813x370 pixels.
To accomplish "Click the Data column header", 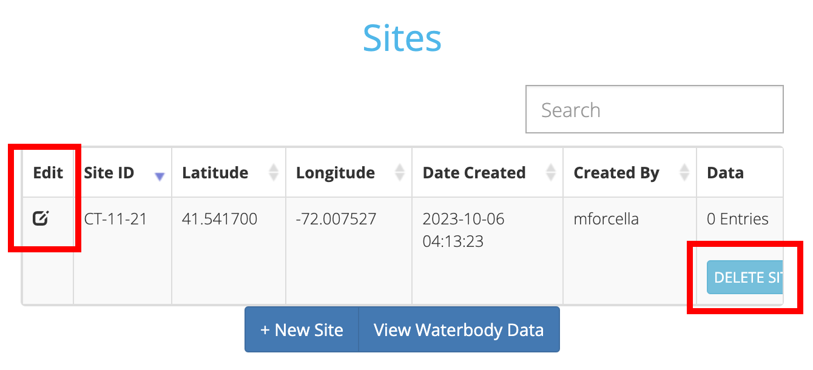I will (x=725, y=173).
